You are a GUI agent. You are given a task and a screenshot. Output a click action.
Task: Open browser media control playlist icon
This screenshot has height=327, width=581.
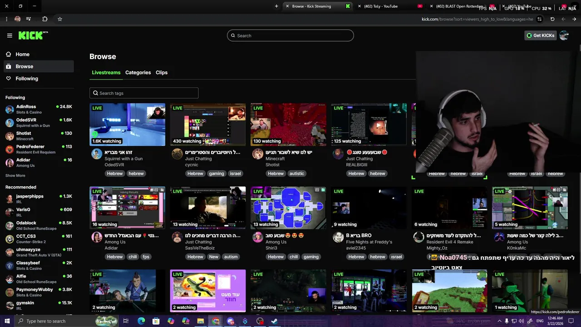(x=29, y=19)
